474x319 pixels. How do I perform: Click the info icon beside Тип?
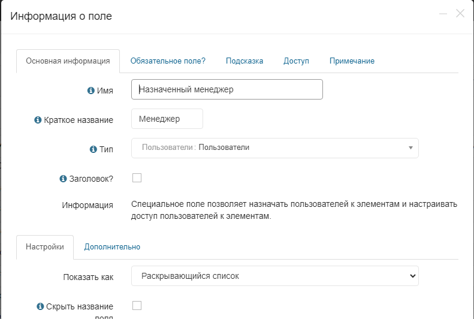93,149
